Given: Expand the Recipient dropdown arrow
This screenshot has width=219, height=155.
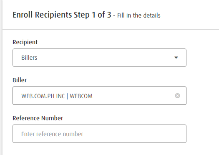Looking at the screenshot, I should (x=176, y=58).
